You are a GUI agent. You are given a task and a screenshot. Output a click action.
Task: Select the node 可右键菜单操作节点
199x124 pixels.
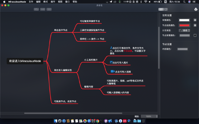click(x=90, y=21)
